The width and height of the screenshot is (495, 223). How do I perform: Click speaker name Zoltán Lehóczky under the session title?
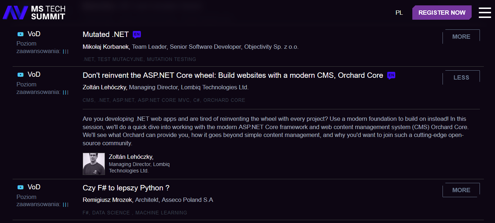coord(105,87)
